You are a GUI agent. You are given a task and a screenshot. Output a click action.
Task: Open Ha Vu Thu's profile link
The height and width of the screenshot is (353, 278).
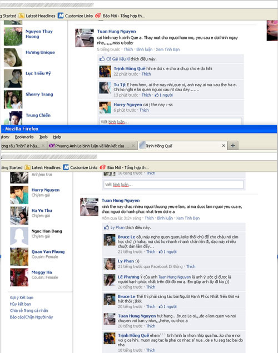[x=42, y=210]
